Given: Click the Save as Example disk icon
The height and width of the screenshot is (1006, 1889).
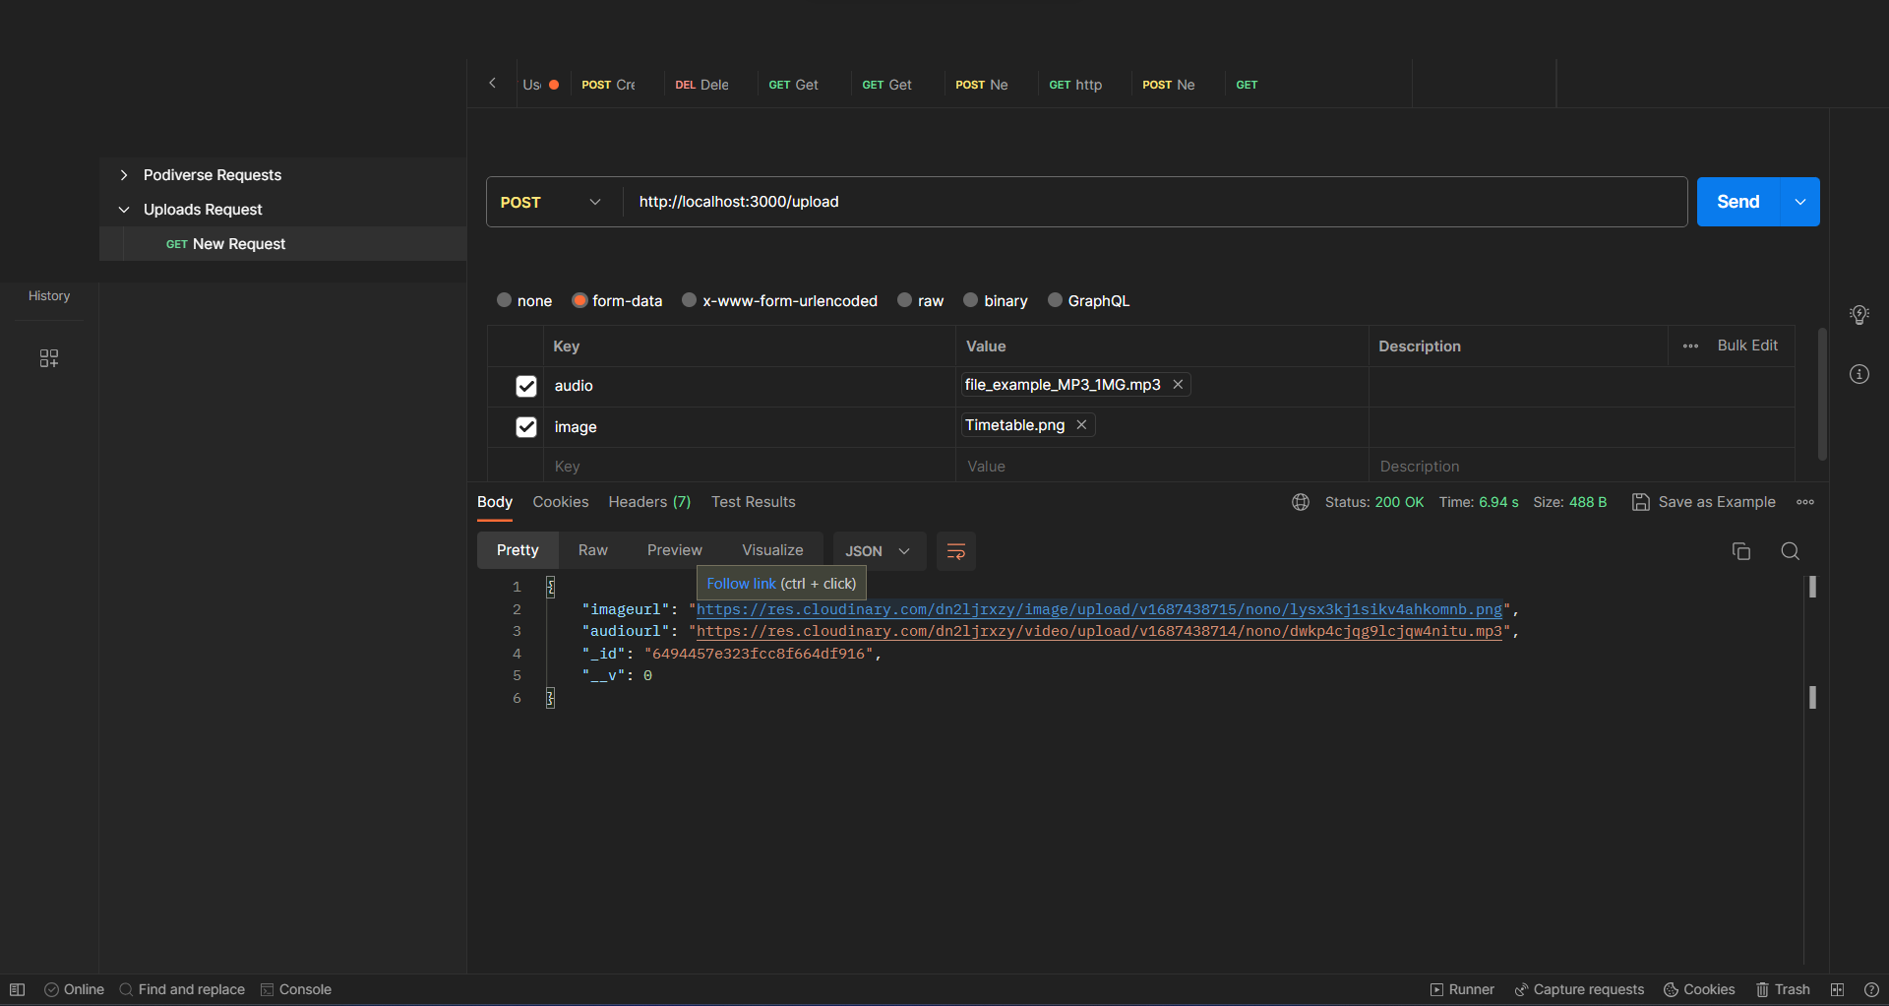Looking at the screenshot, I should click(x=1640, y=502).
